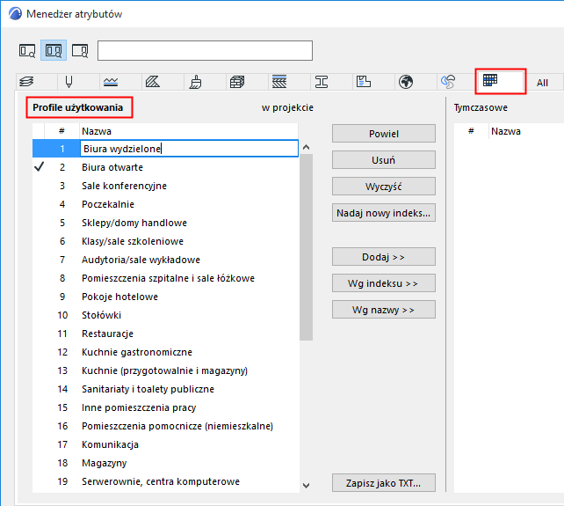Select the both-lists search mode icon
This screenshot has width=564, height=506.
tap(54, 50)
